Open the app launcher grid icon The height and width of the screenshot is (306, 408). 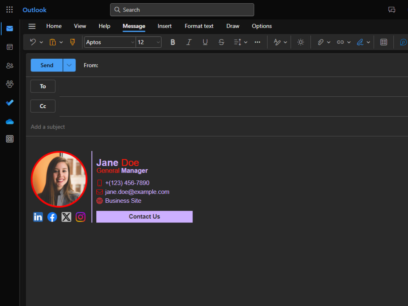tap(10, 10)
